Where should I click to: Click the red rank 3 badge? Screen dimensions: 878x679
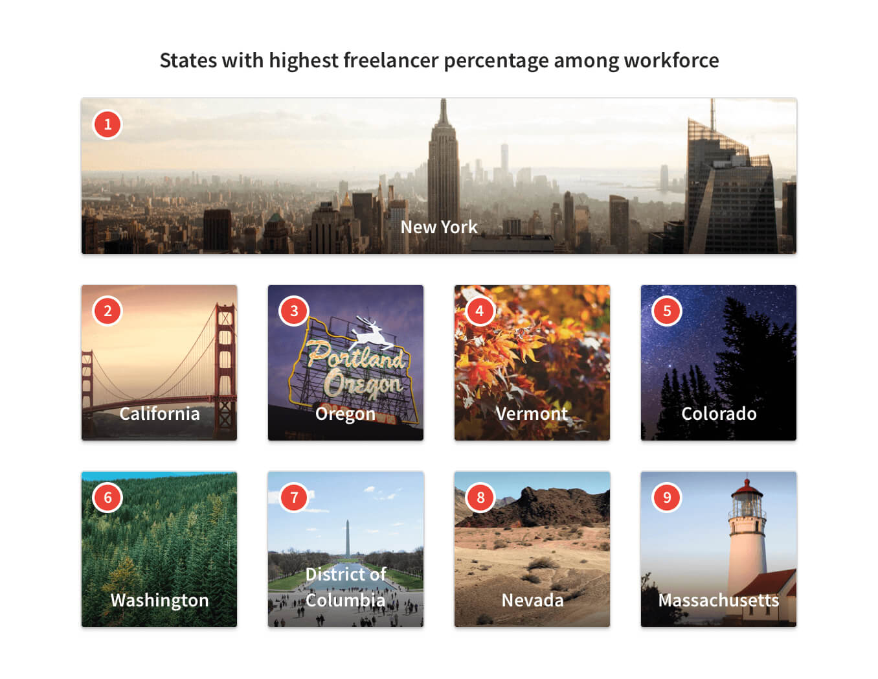[294, 311]
